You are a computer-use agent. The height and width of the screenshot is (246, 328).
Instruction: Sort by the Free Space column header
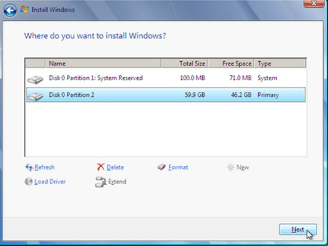pyautogui.click(x=231, y=64)
